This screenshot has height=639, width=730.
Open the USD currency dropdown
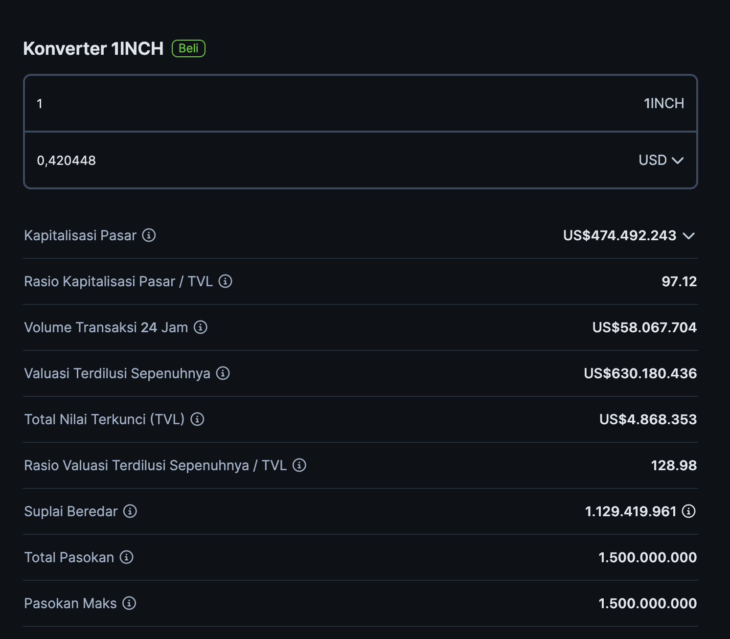661,160
